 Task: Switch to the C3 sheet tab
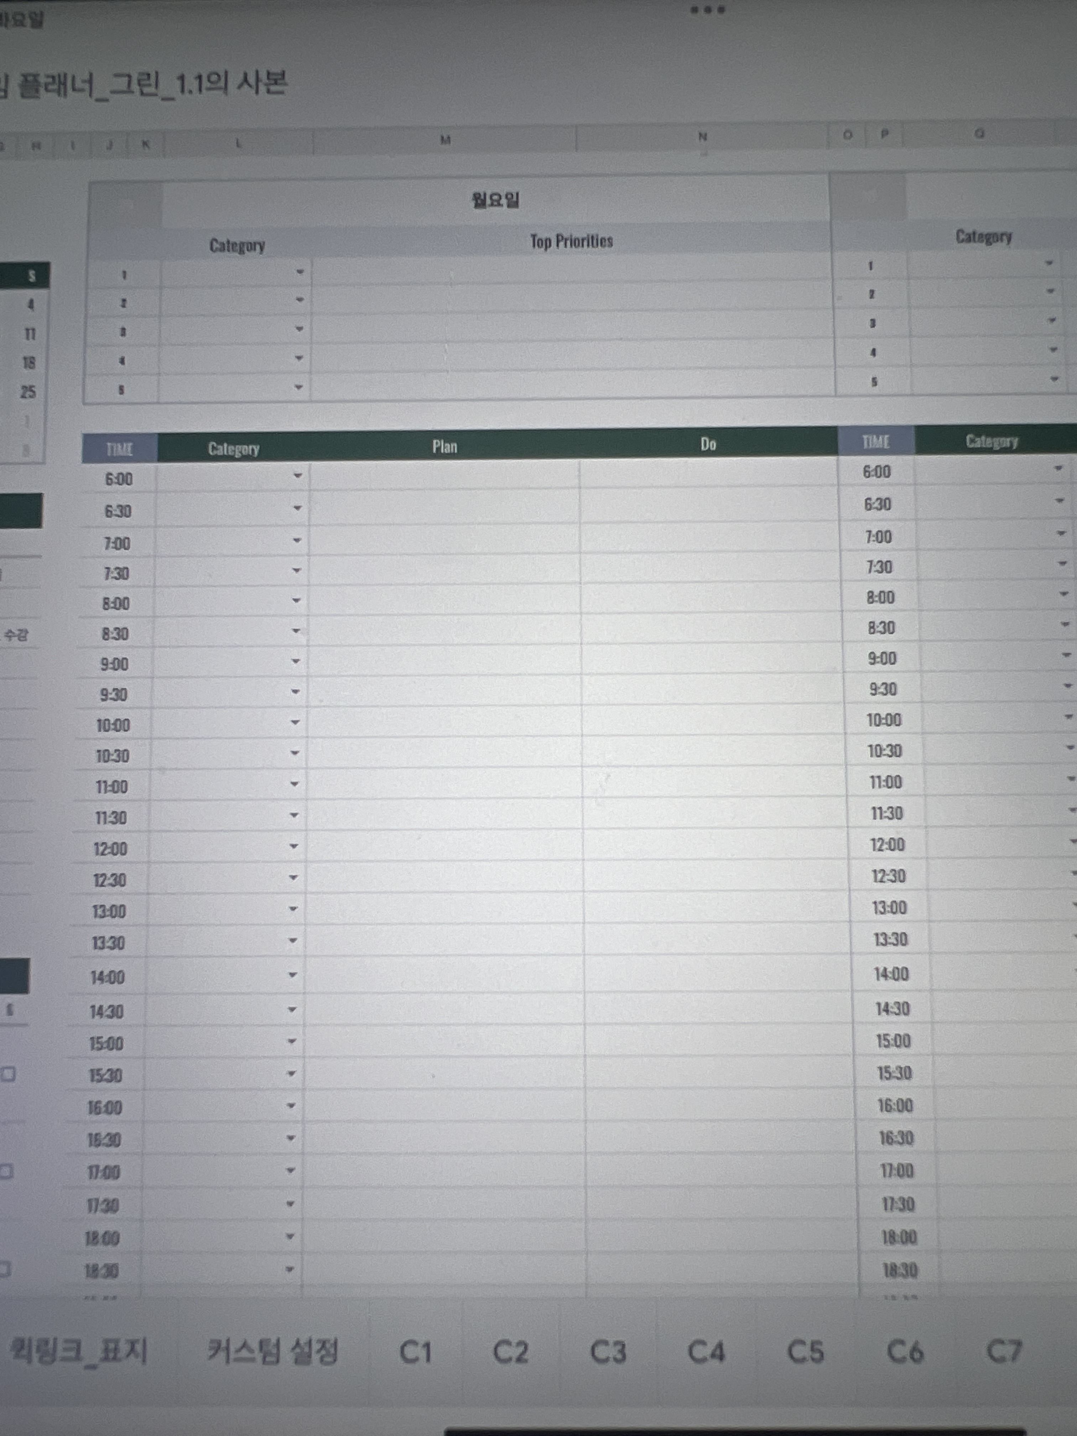(608, 1352)
